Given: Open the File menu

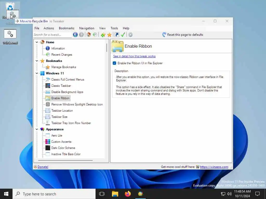Looking at the screenshot, I should point(37,28).
